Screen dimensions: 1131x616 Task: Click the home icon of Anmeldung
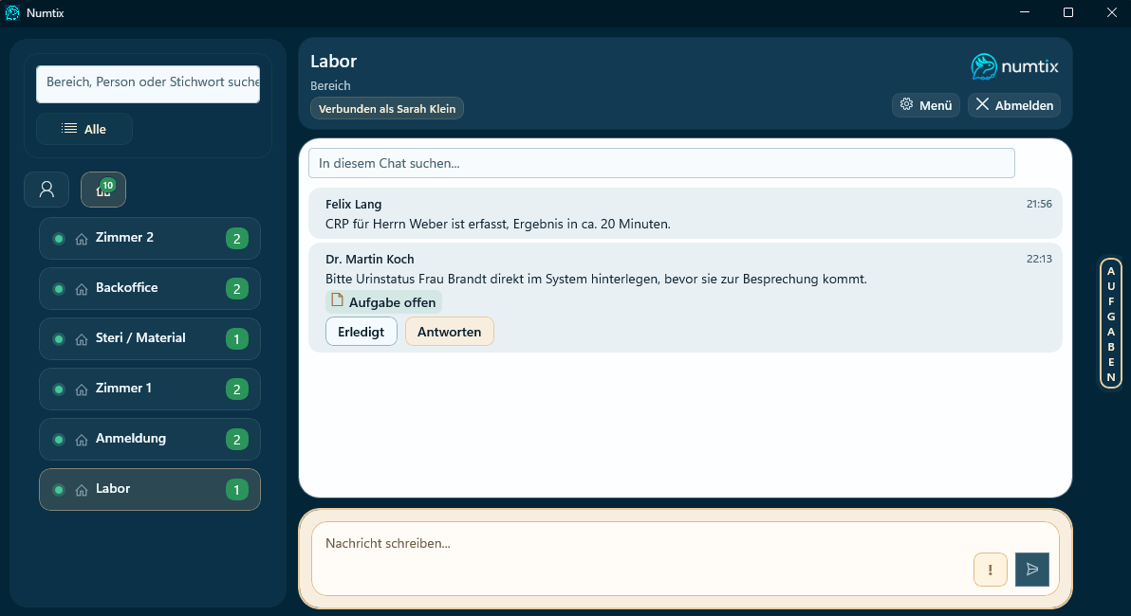[x=82, y=440]
